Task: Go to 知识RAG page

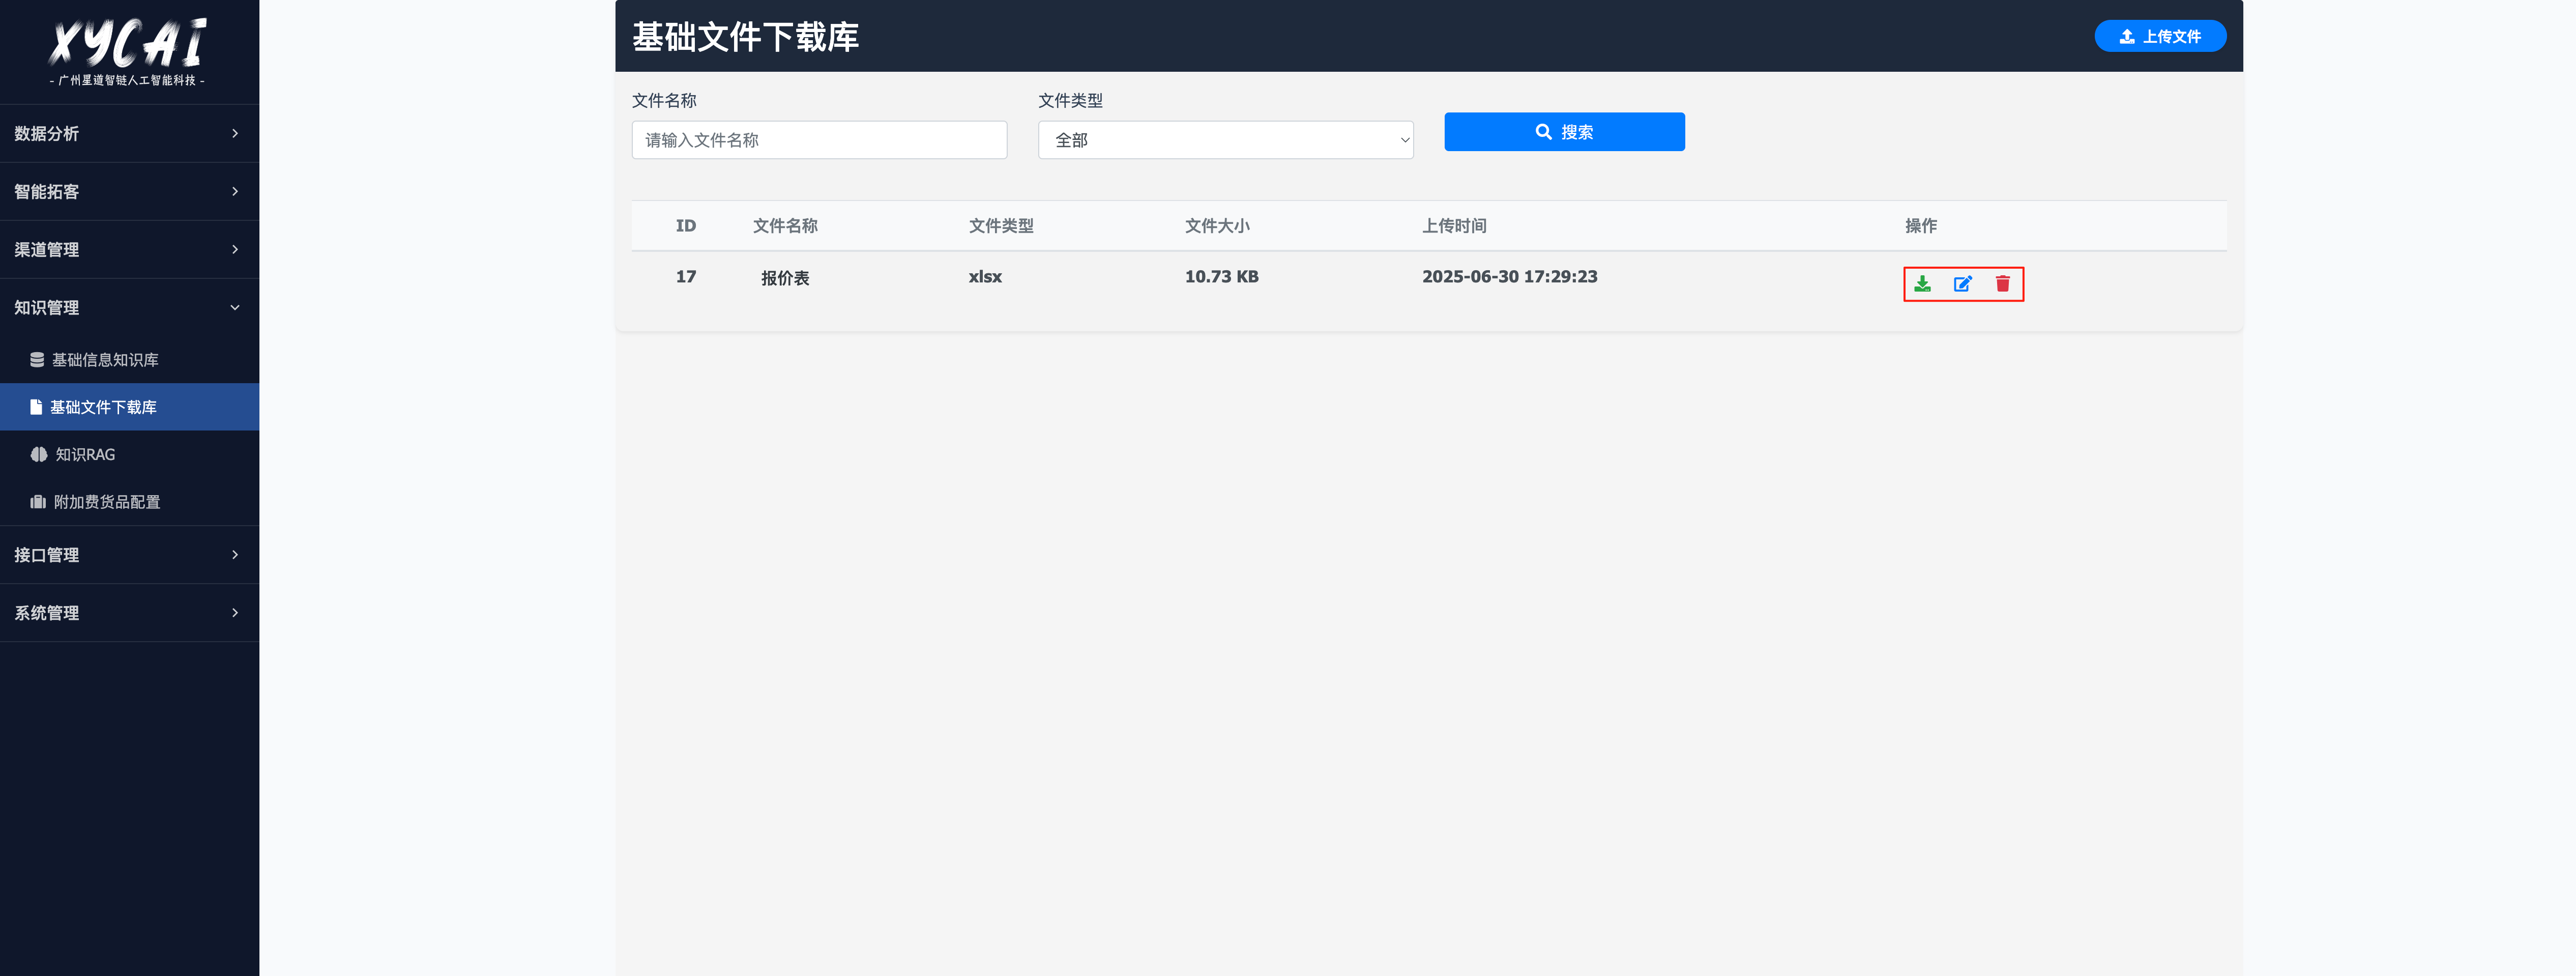Action: [x=129, y=454]
